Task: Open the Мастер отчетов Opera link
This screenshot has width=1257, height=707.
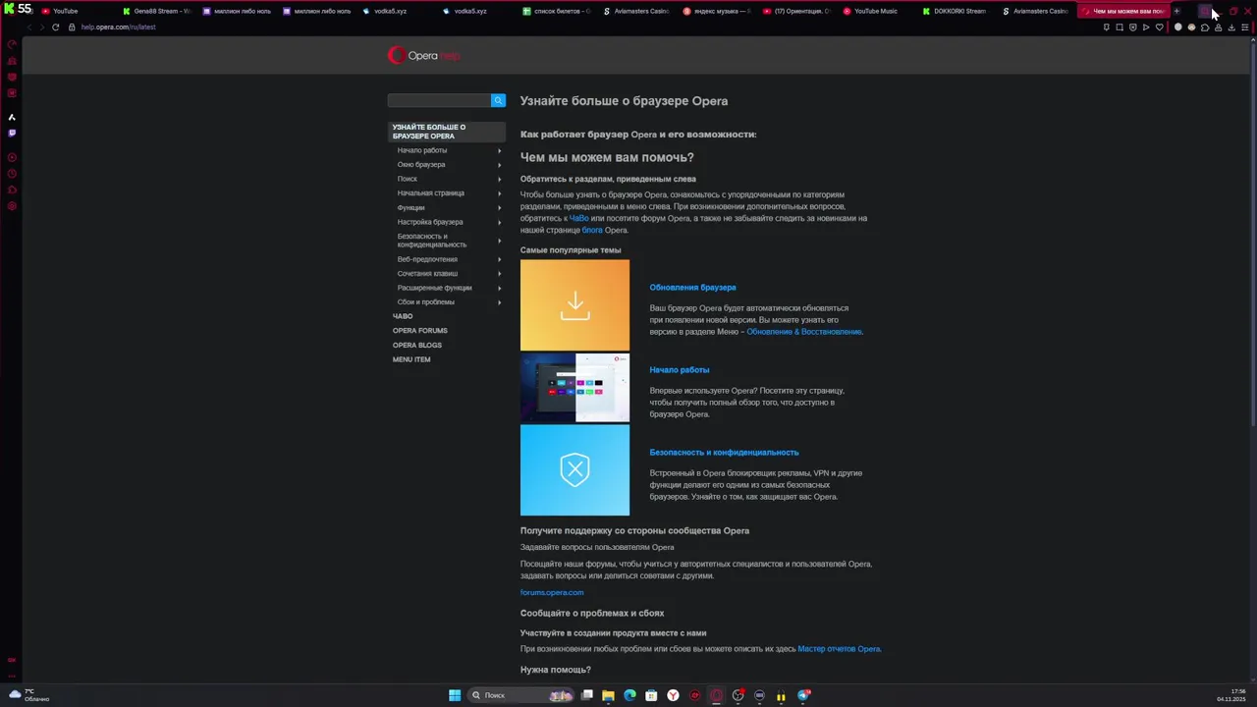Action: coord(839,649)
